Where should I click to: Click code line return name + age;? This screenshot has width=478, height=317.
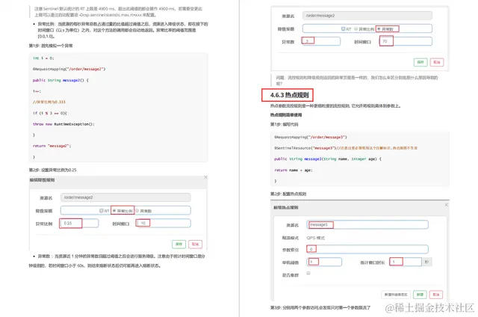click(294, 170)
